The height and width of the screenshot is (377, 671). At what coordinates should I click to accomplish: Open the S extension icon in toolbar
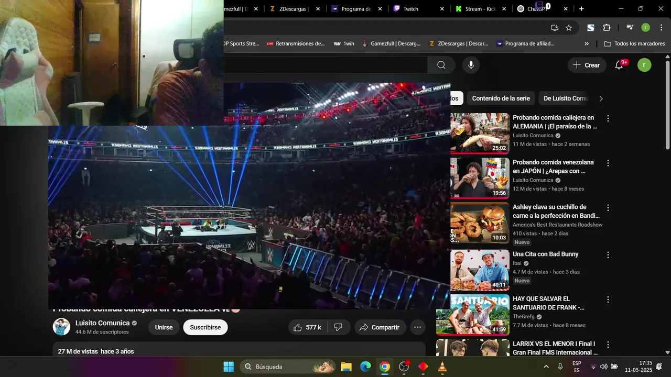[591, 28]
